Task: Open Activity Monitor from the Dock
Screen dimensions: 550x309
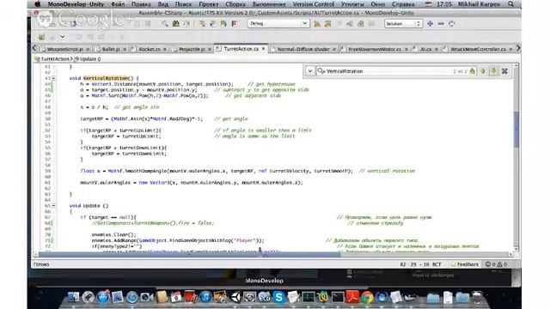Action: point(309,297)
